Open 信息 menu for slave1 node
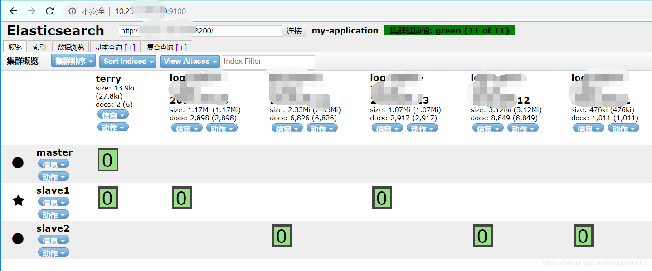This screenshot has width=652, height=271. tap(54, 202)
